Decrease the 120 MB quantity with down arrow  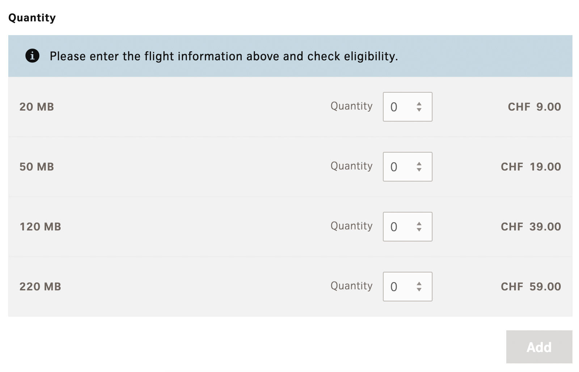[419, 230]
